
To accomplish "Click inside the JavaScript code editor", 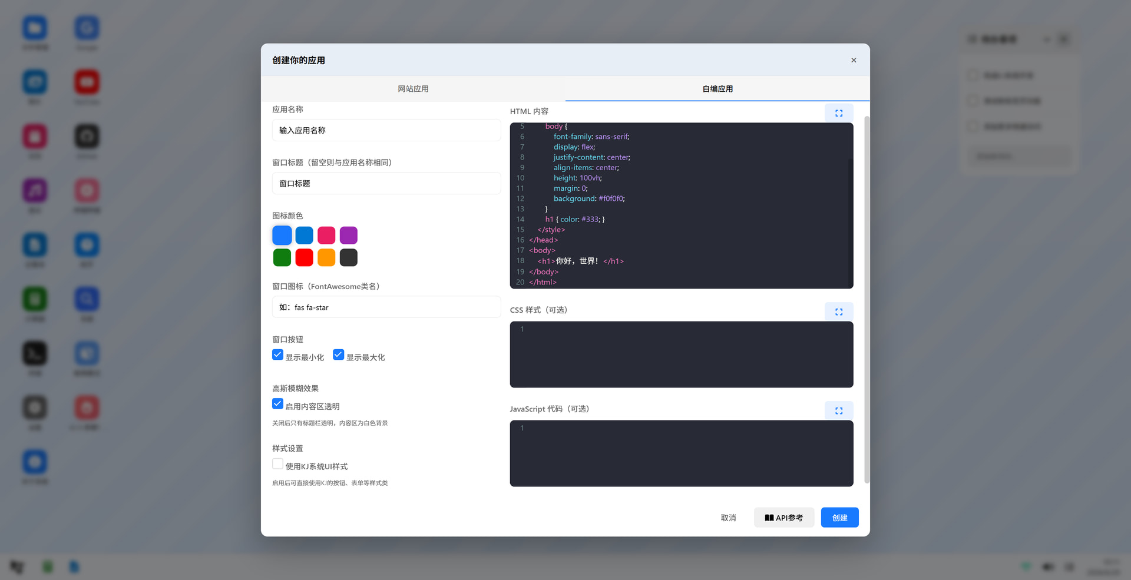I will tap(682, 453).
